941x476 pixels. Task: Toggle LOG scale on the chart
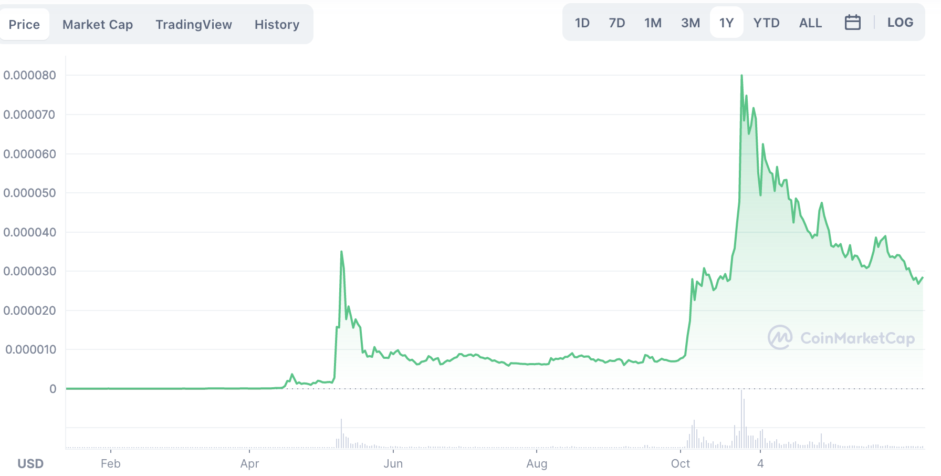tap(900, 23)
